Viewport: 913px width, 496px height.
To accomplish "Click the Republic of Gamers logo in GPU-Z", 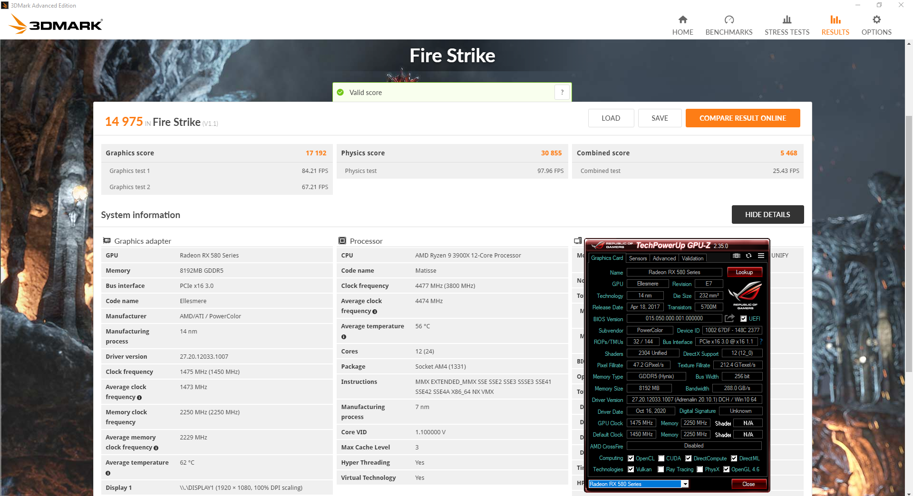I will pyautogui.click(x=745, y=296).
